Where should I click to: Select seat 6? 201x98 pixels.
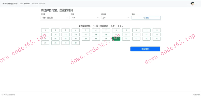(96, 30)
